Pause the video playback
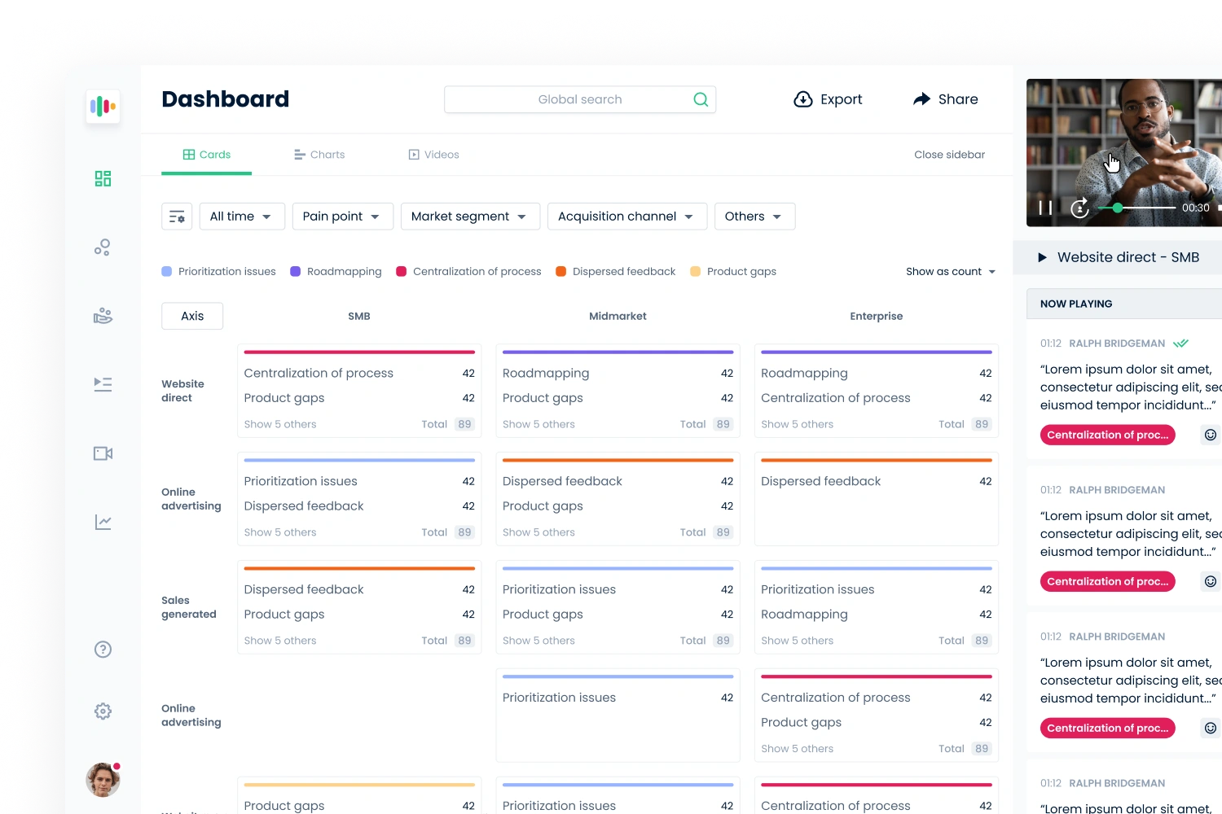The width and height of the screenshot is (1222, 814). [x=1045, y=208]
